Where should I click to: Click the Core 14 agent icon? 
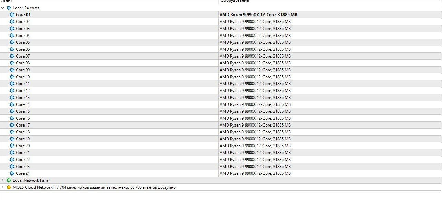coord(12,104)
